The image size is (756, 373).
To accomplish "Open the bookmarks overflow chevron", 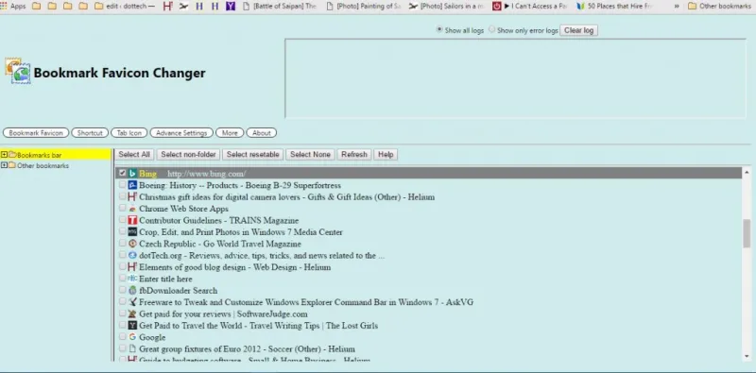I will [677, 7].
